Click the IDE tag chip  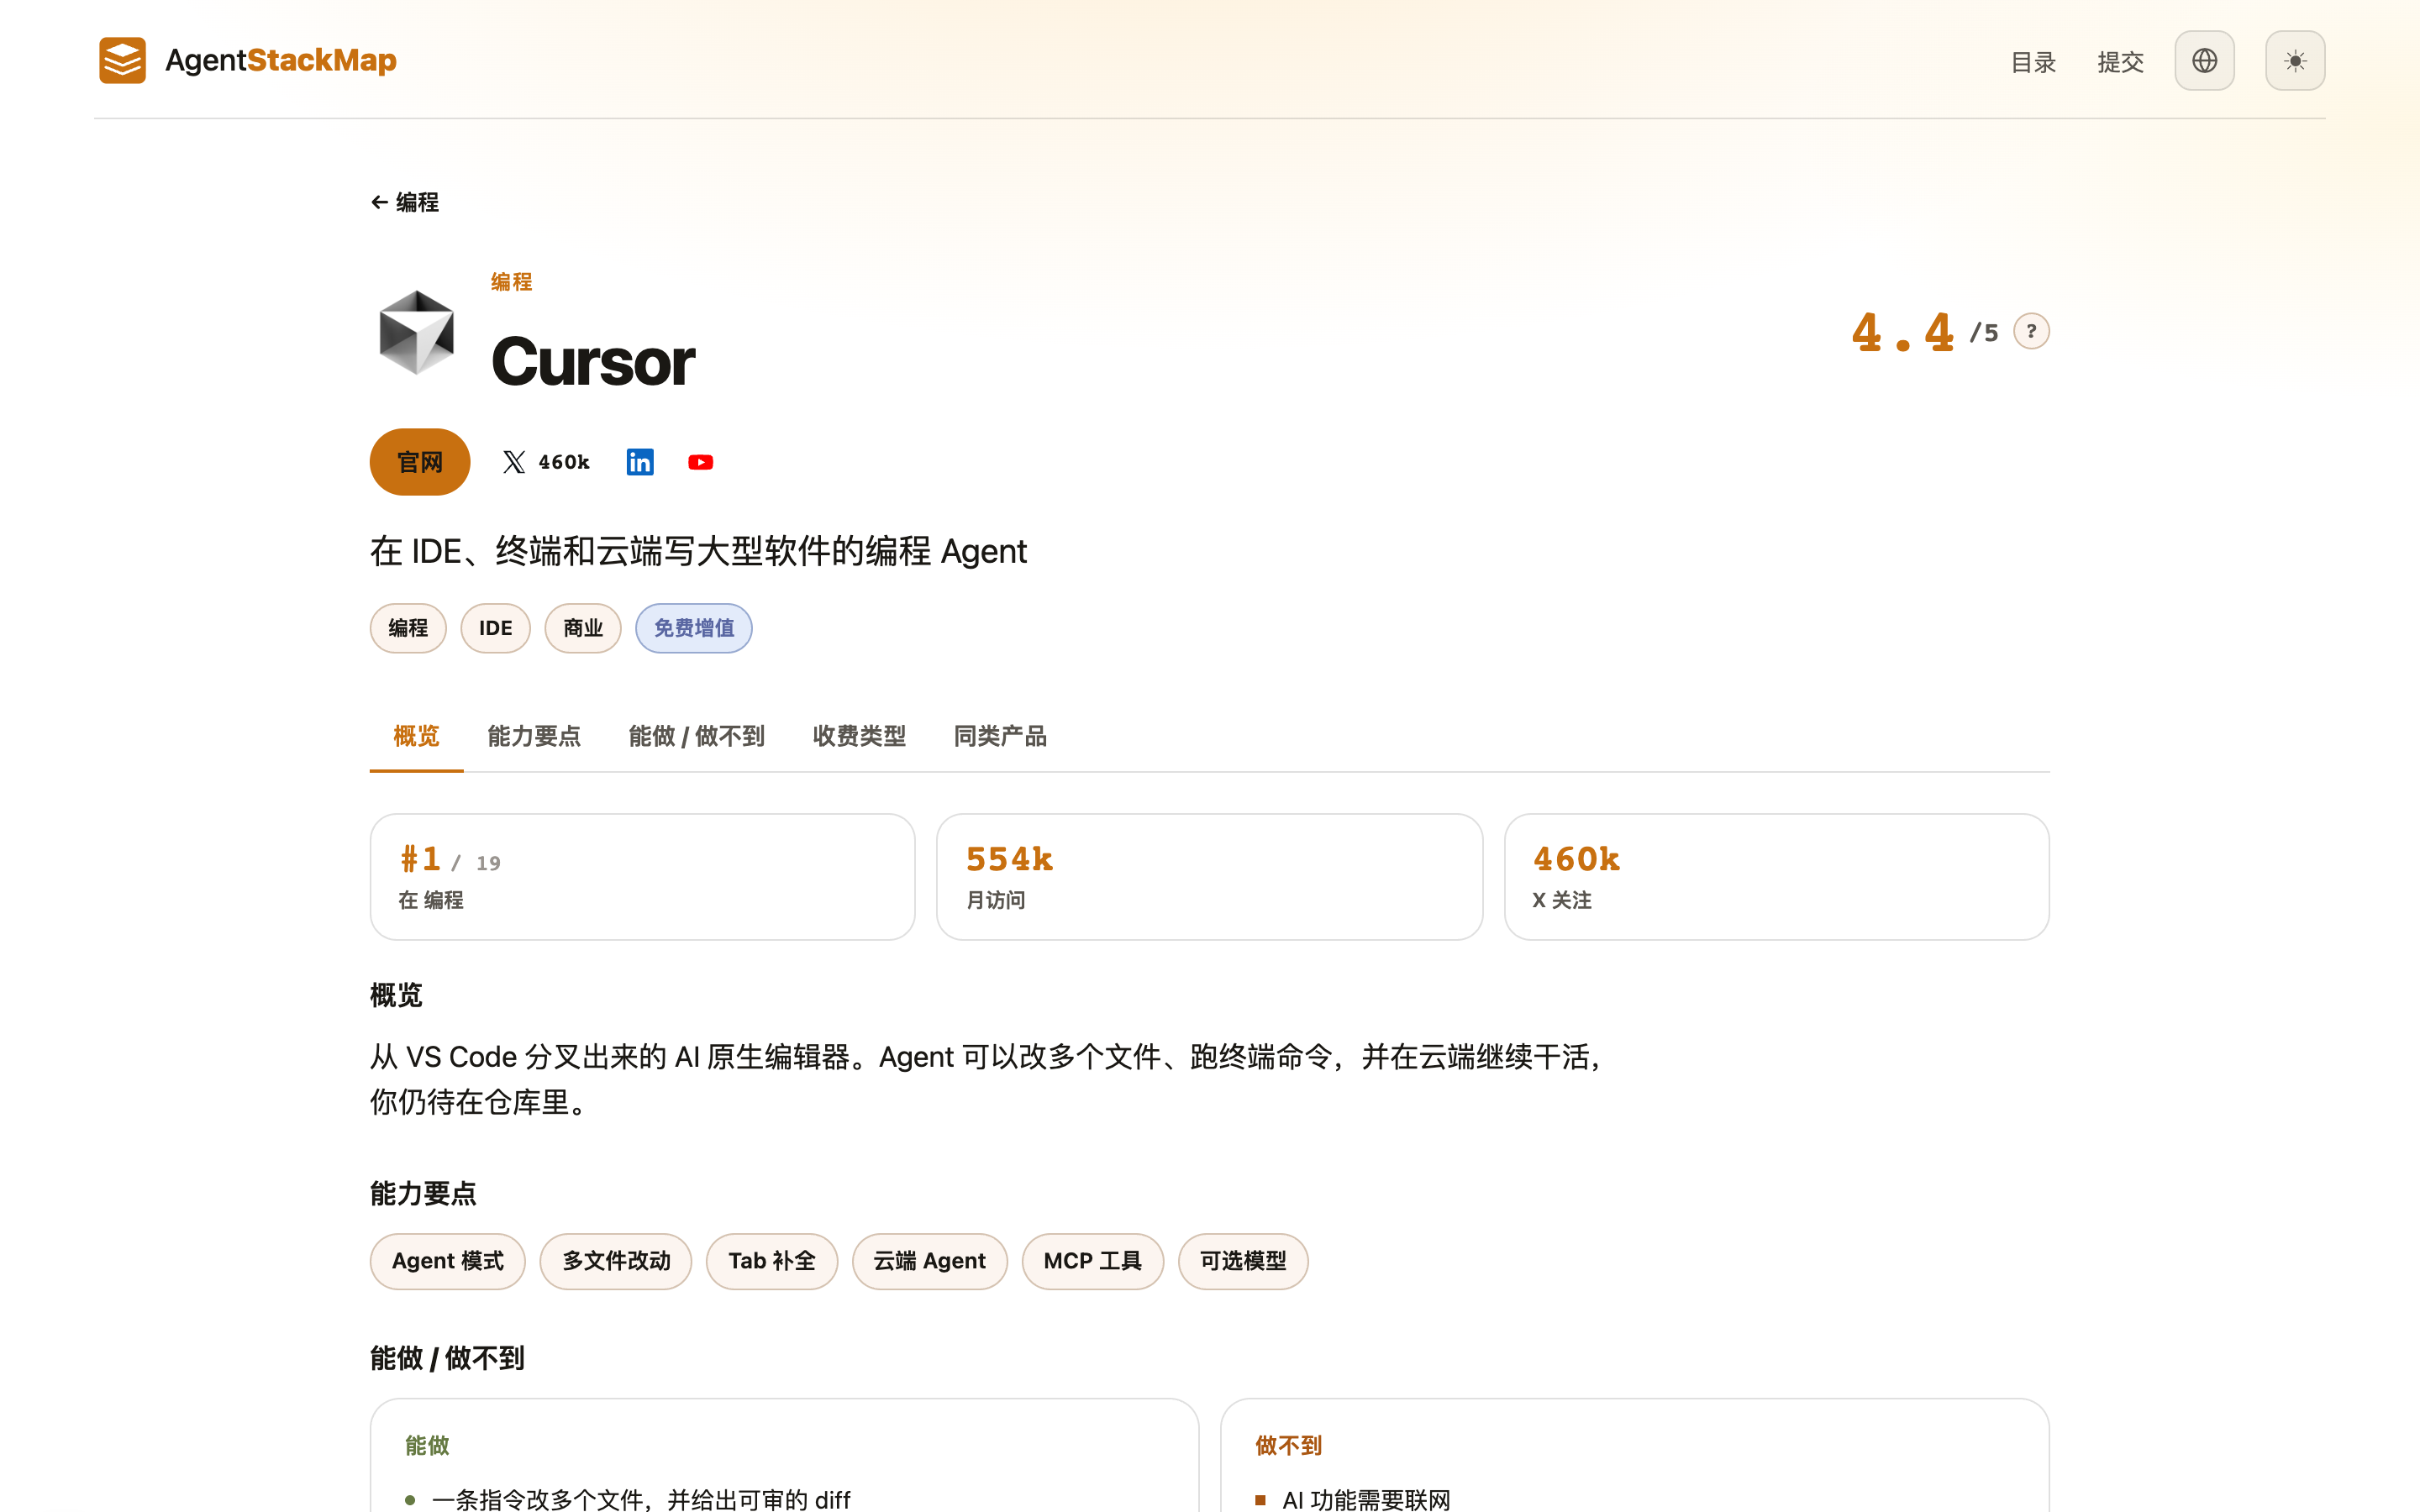(x=496, y=628)
